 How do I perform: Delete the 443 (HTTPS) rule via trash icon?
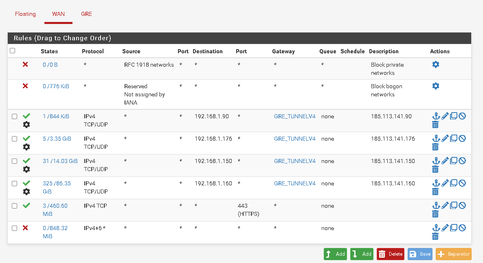click(435, 214)
